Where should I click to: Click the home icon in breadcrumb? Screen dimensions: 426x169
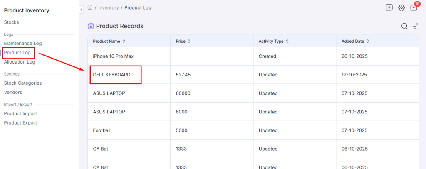pyautogui.click(x=90, y=7)
